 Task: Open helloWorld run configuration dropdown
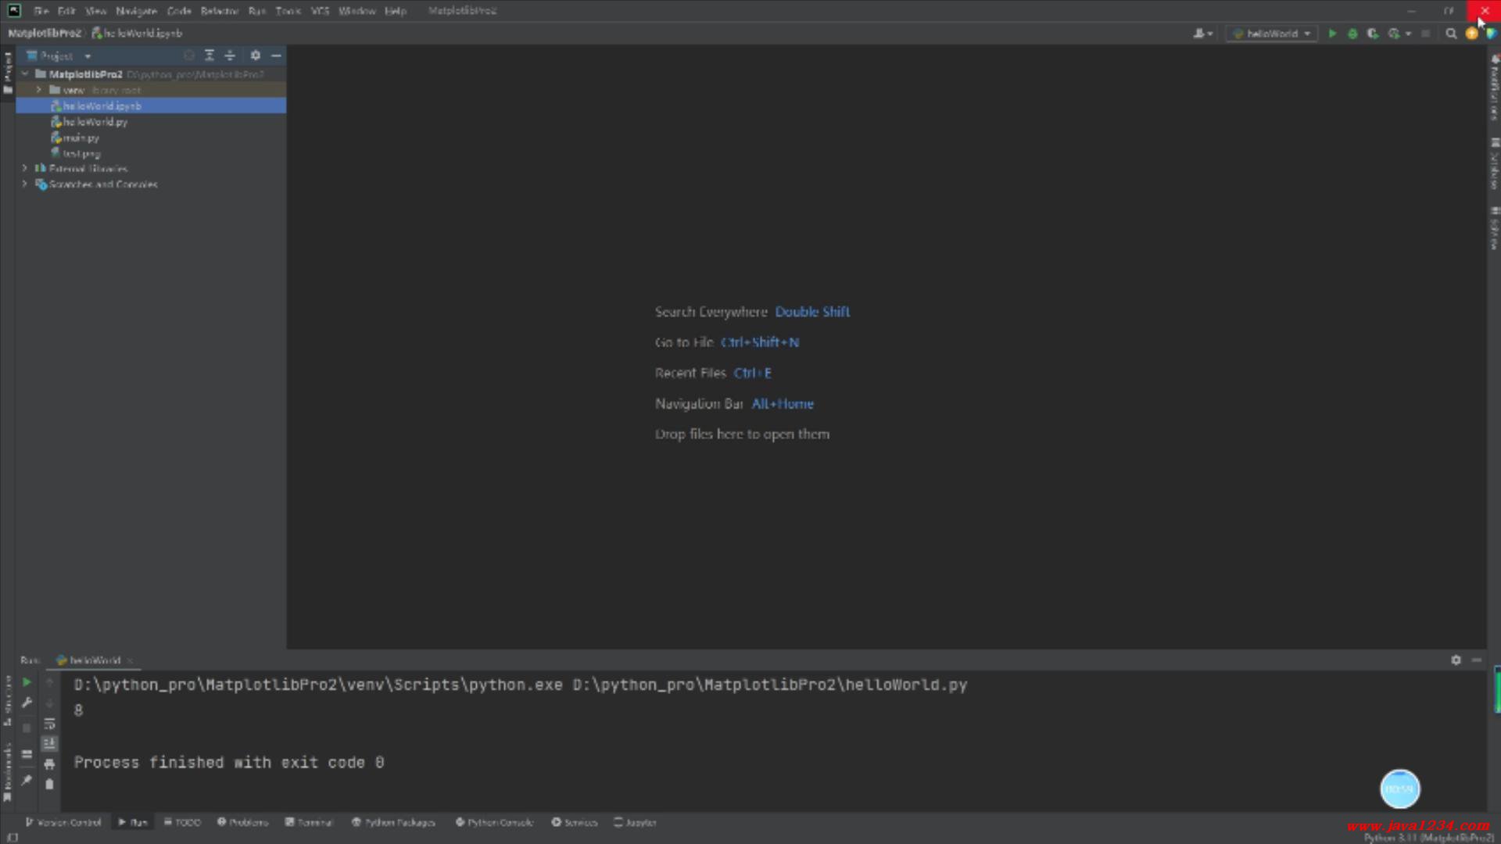[x=1272, y=34]
